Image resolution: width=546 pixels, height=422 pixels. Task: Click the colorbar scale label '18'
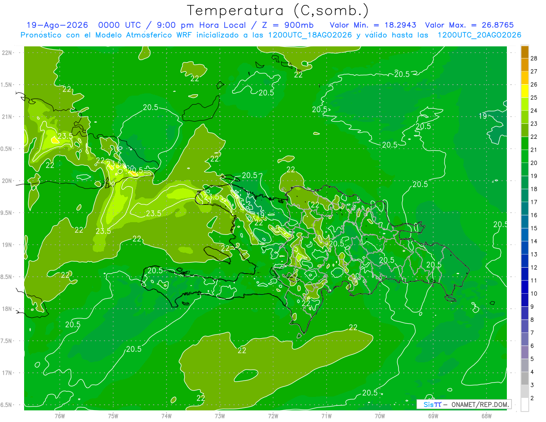click(534, 189)
